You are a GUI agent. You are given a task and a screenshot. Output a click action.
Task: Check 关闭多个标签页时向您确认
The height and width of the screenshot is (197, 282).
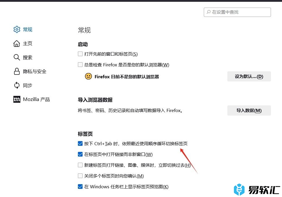(80, 176)
